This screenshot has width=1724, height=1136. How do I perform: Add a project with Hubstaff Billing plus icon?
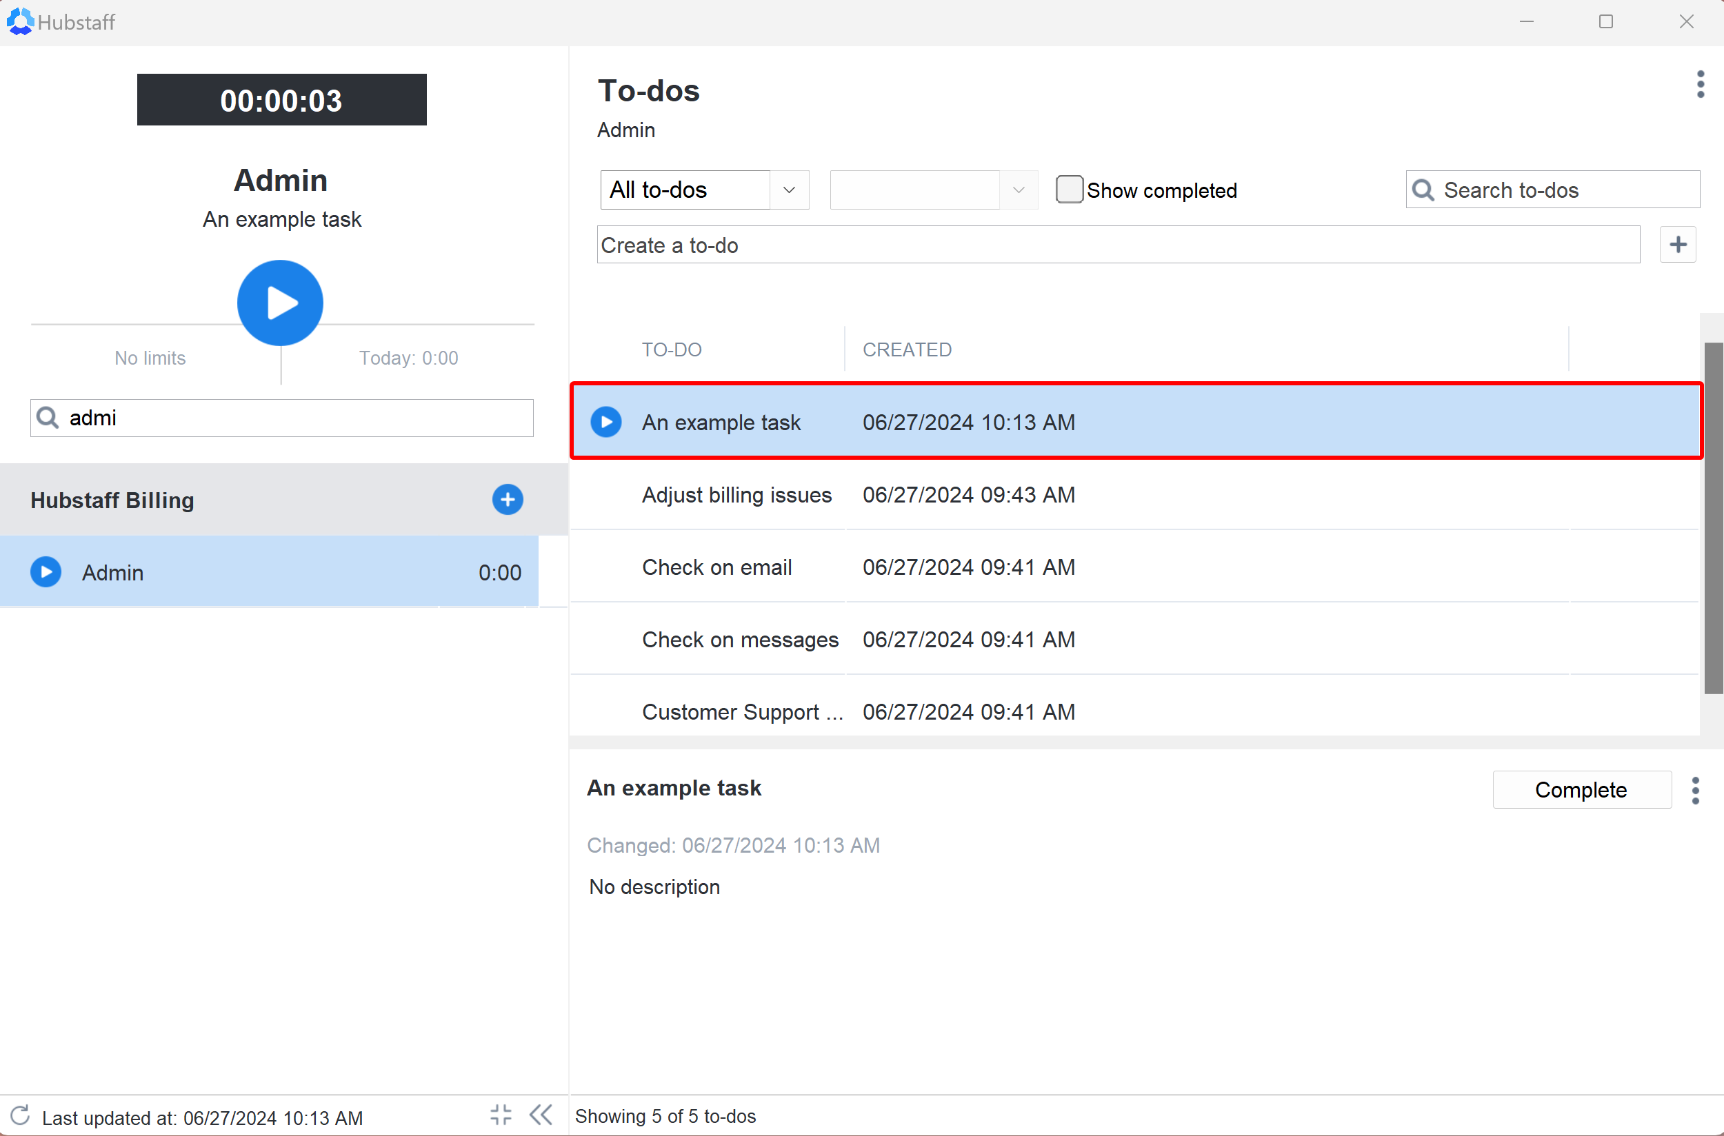[508, 500]
